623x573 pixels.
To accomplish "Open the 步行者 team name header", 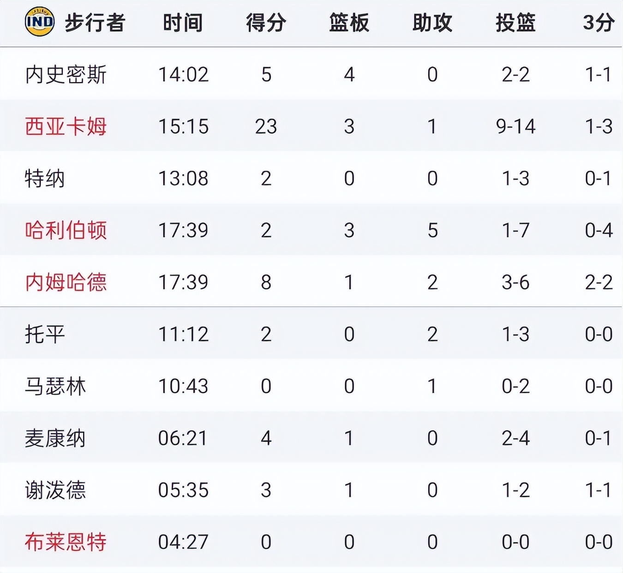I will [95, 23].
